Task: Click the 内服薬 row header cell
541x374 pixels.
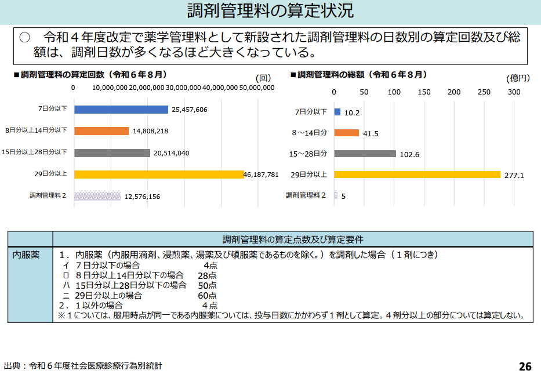Action: (27, 255)
